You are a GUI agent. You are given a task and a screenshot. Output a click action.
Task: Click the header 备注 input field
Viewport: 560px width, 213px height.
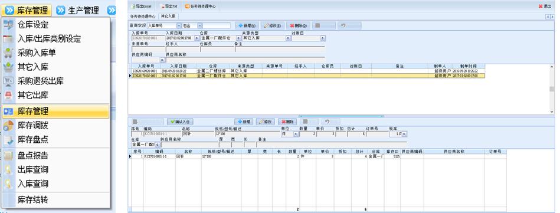coord(280,49)
